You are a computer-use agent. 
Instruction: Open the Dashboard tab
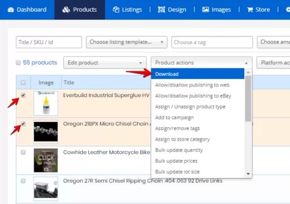click(27, 10)
